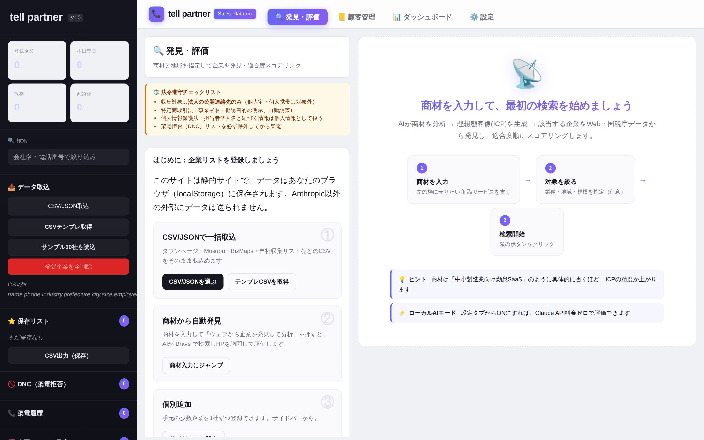
Task: Click the 本日架電 stat card
Action: 100,60
